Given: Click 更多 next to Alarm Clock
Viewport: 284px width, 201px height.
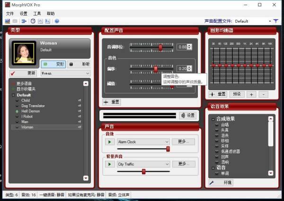Looking at the screenshot, I should 184,142.
